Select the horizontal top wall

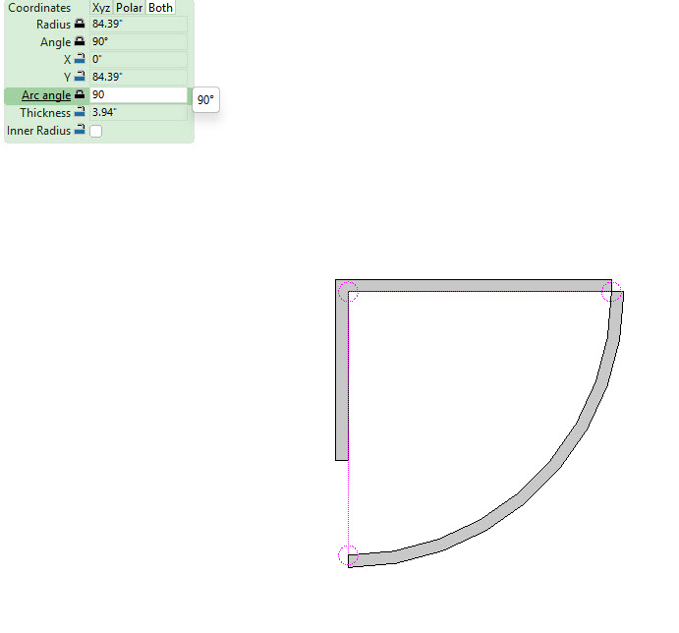[x=474, y=285]
